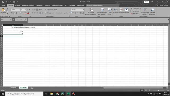This screenshot has width=170, height=96.
Task: Click the Save icon in quick access toolbar
Action: 3,2
